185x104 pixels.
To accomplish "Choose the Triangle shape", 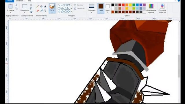I will 66,8.
